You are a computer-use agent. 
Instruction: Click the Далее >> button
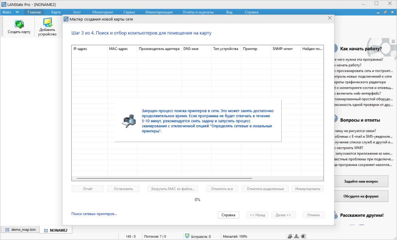click(x=283, y=215)
